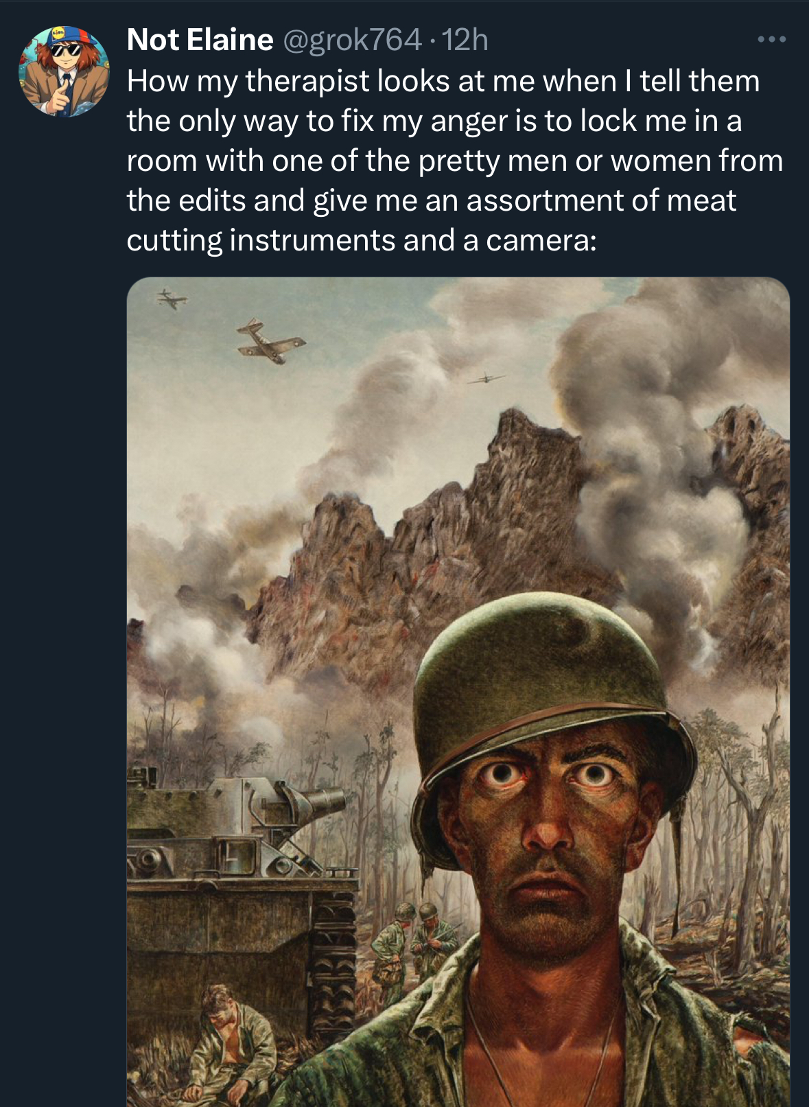The image size is (809, 1107).
Task: Open the "Not Elaine" display name link
Action: coord(200,40)
